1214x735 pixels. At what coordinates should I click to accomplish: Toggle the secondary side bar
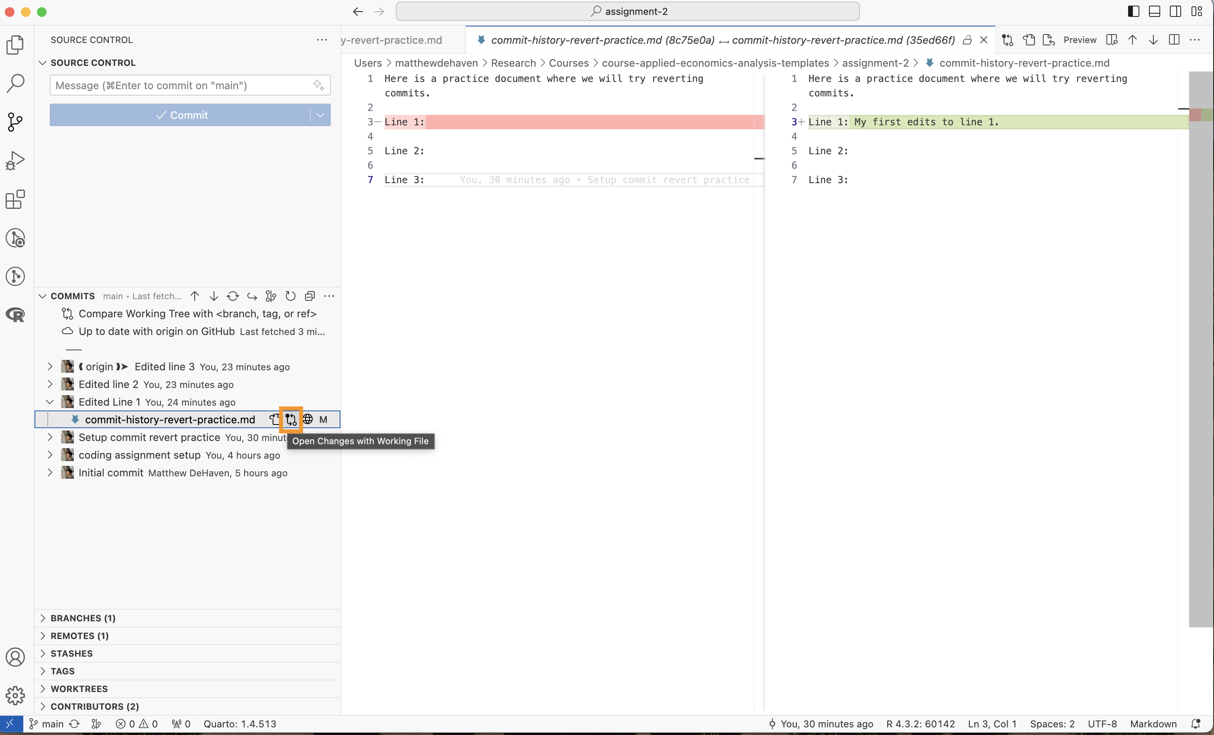1175,11
